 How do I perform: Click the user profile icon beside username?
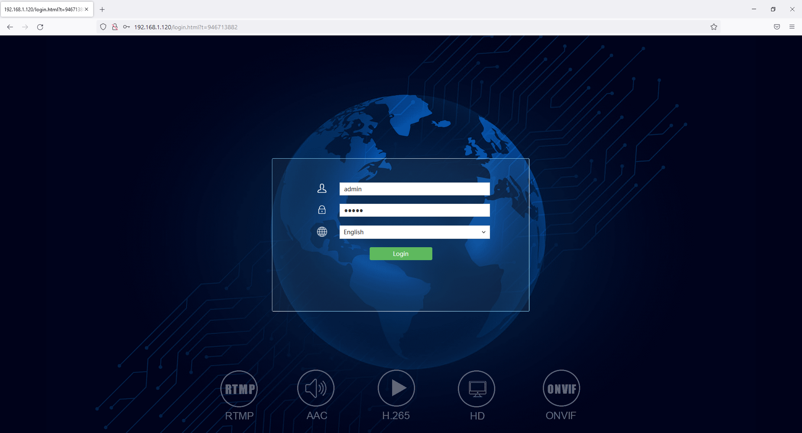click(322, 189)
